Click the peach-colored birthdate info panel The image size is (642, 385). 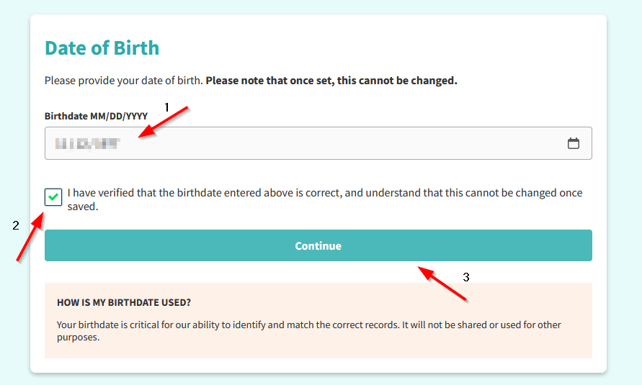[x=318, y=320]
